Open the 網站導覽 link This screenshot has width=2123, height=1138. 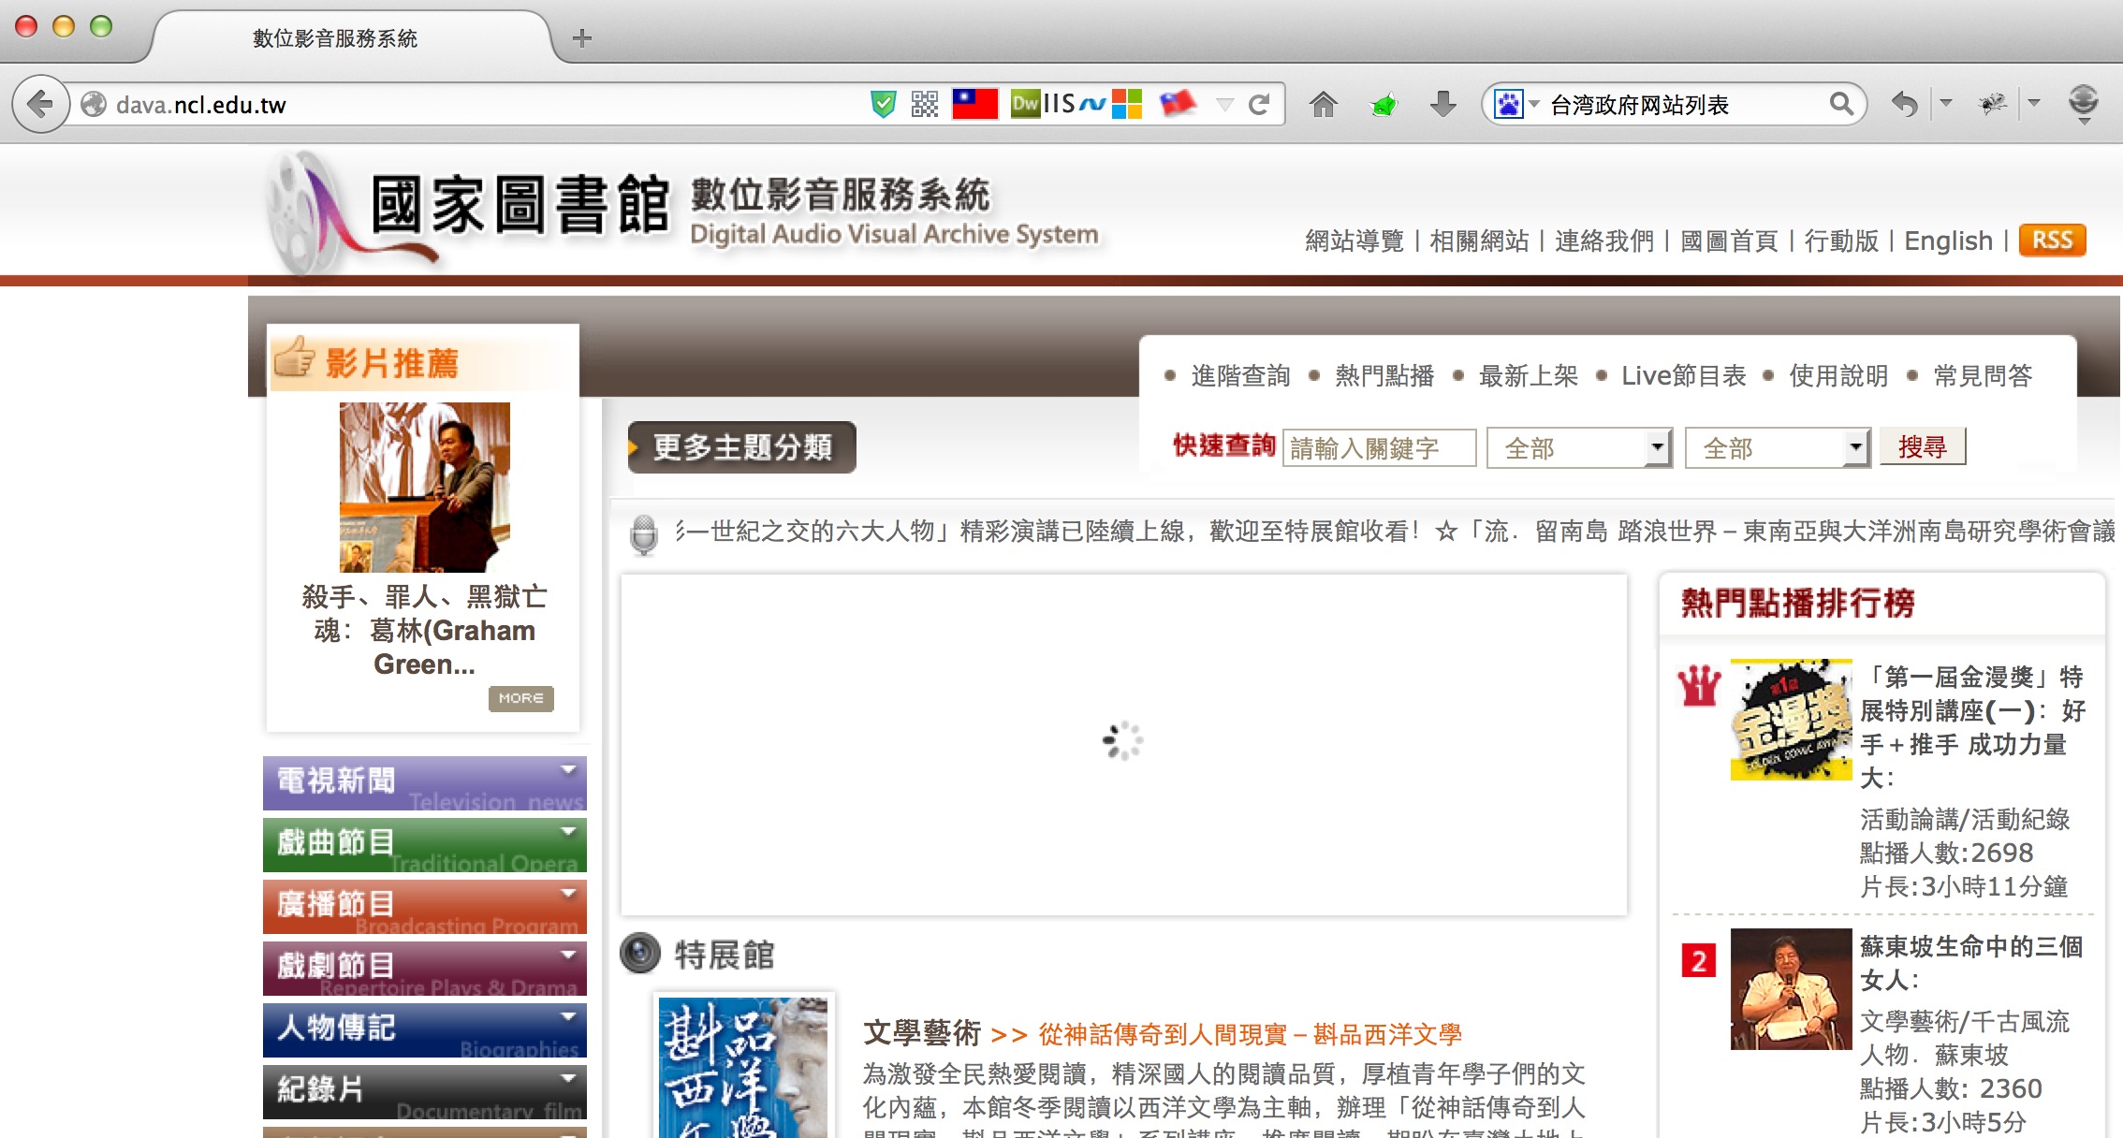pos(1354,241)
